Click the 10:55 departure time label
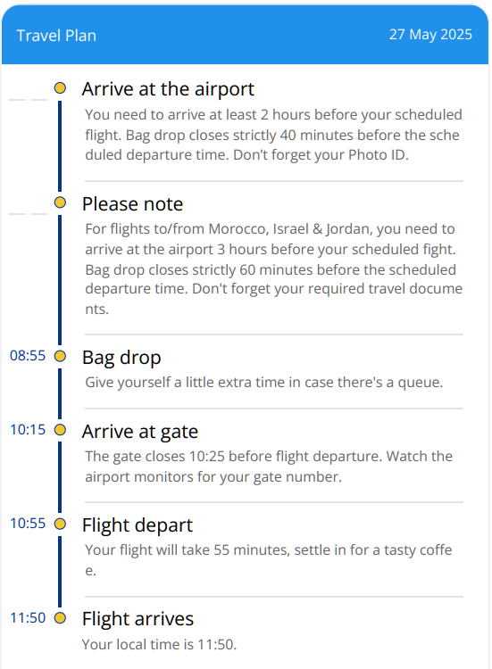 28,524
